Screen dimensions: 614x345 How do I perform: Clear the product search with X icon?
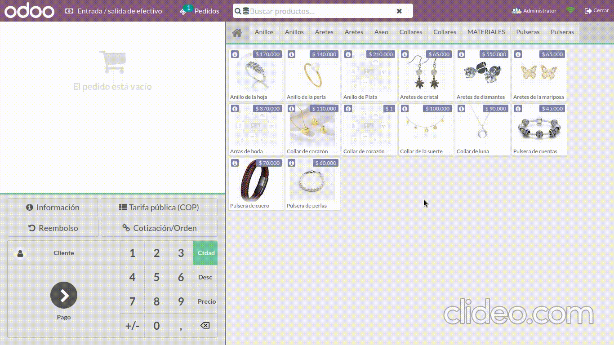(x=399, y=11)
